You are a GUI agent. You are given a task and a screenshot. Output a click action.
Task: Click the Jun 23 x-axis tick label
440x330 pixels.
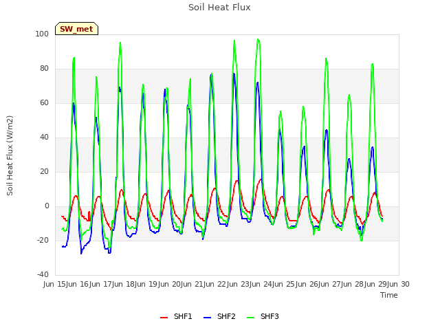[x=239, y=284]
